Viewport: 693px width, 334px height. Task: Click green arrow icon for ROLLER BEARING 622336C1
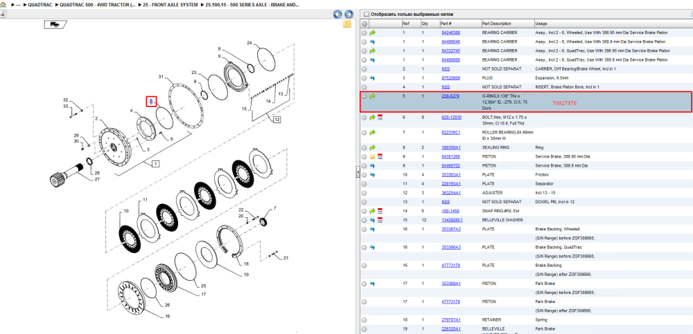point(373,132)
